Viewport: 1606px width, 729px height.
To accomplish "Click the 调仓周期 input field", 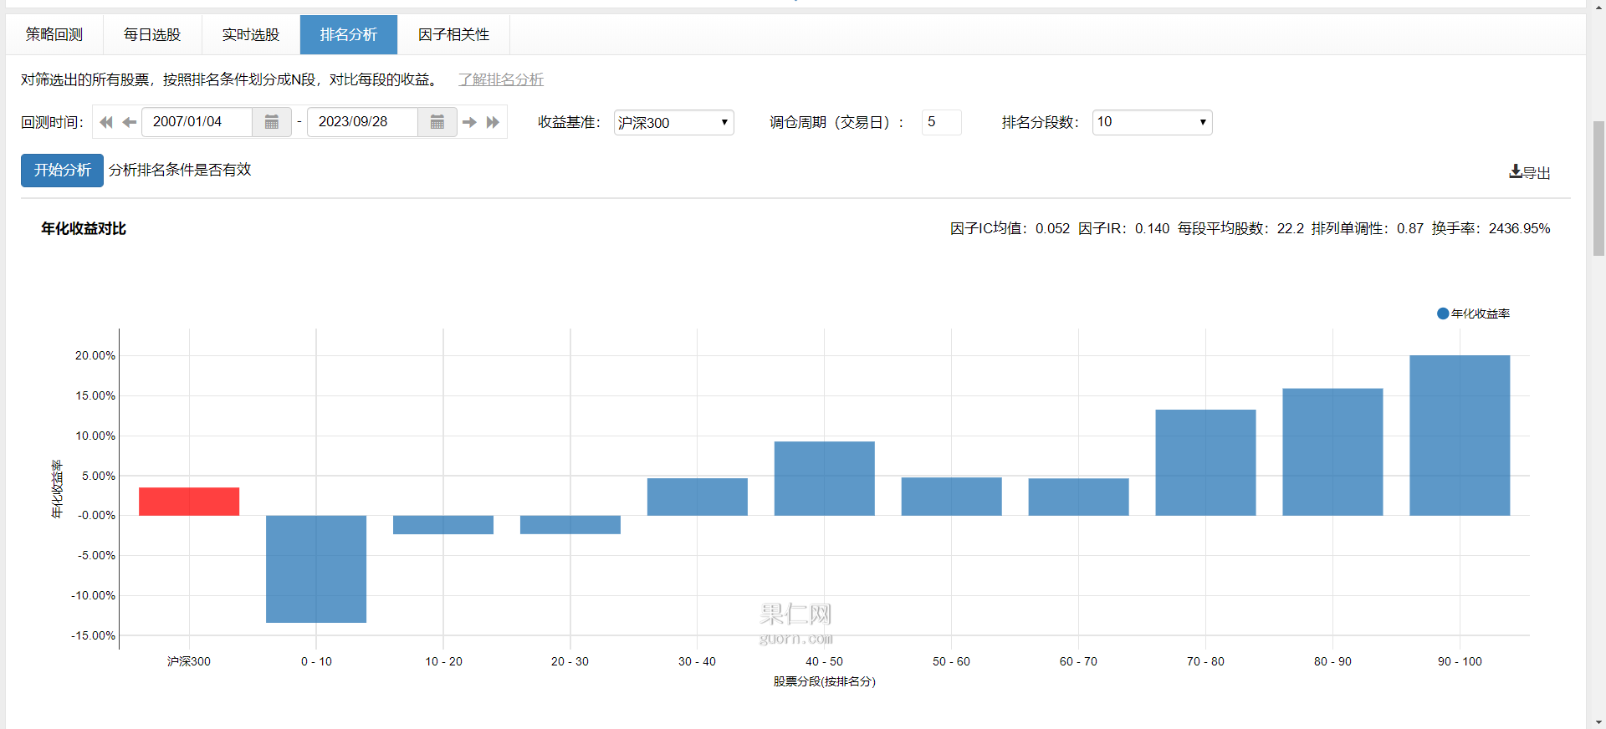I will point(941,122).
